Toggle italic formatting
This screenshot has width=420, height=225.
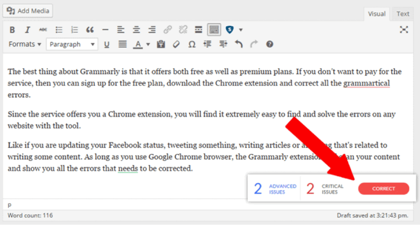(x=27, y=30)
